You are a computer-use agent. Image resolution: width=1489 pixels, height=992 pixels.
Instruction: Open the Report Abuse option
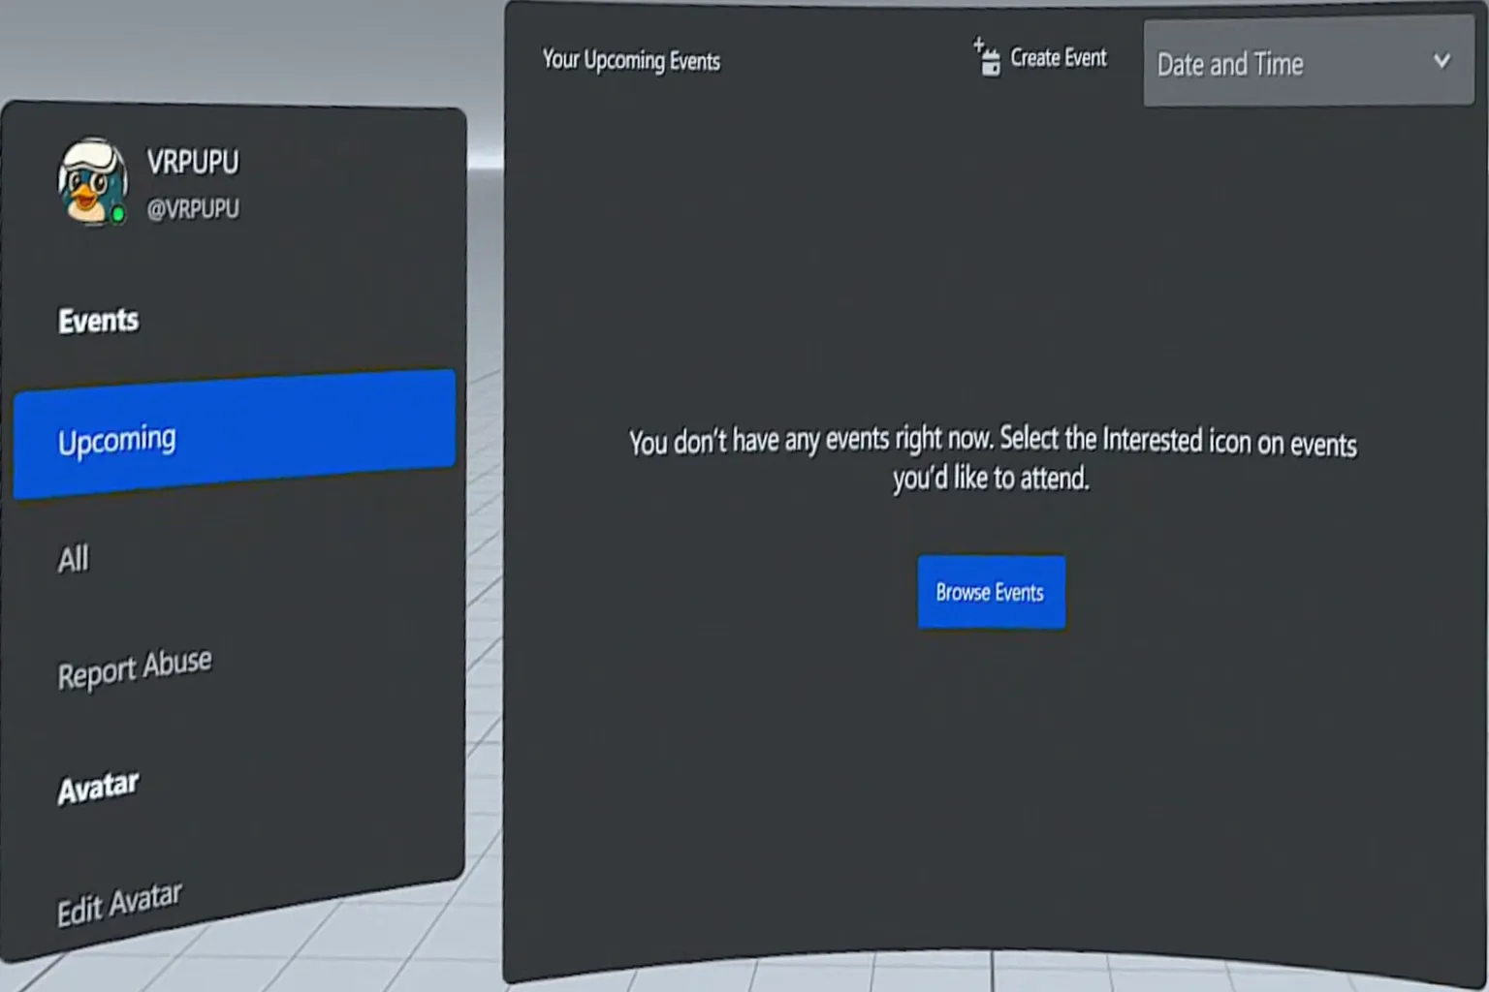[x=134, y=668]
